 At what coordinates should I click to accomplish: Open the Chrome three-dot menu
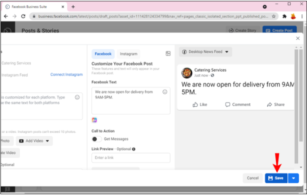coord(302,16)
